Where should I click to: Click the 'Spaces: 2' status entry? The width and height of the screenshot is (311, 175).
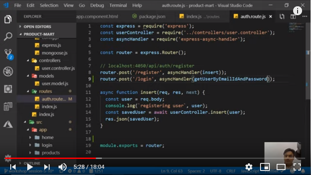[x=196, y=171]
